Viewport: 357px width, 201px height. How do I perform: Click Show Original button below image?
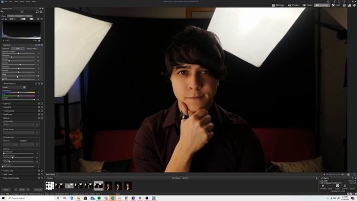tap(50, 175)
